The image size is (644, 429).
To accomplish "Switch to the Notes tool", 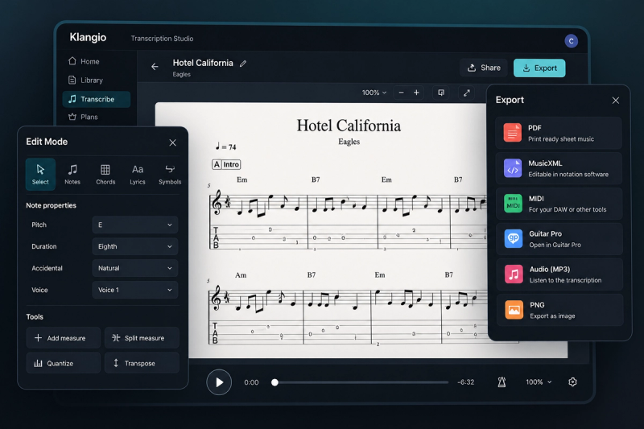I will click(72, 174).
